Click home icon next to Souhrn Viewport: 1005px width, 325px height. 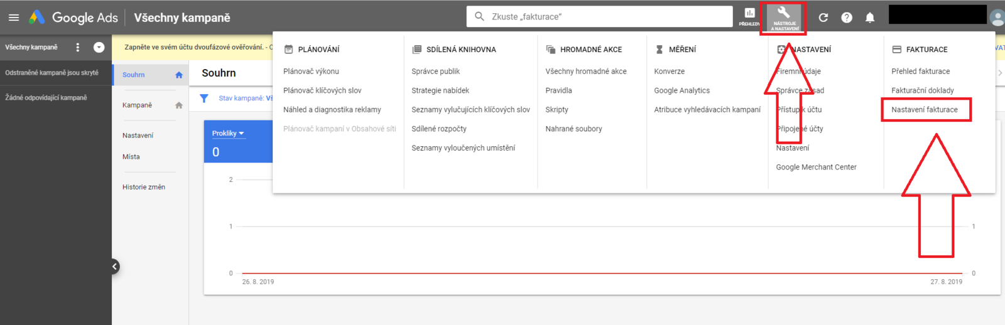[179, 75]
